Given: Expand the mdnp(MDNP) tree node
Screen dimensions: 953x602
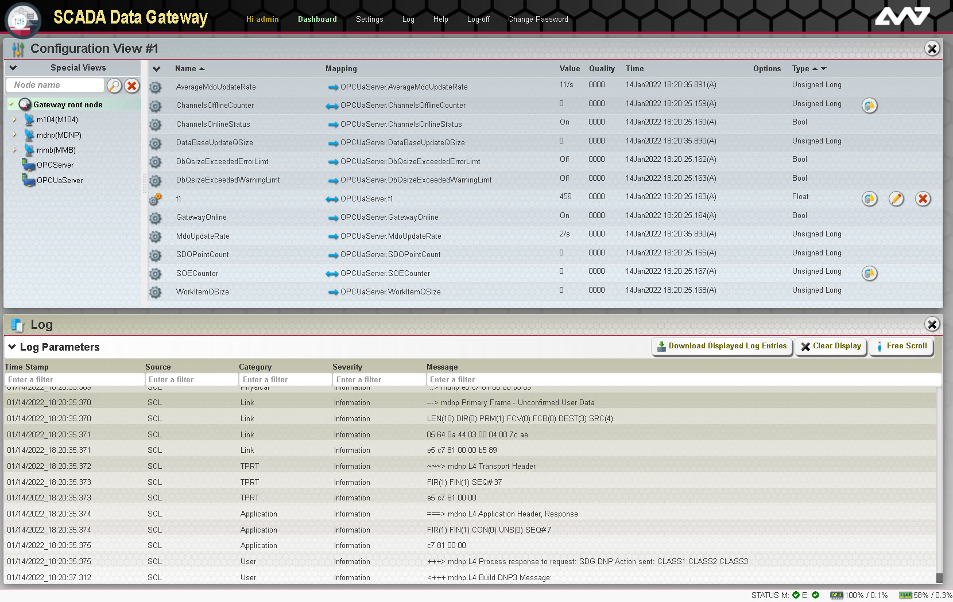Looking at the screenshot, I should tap(14, 135).
